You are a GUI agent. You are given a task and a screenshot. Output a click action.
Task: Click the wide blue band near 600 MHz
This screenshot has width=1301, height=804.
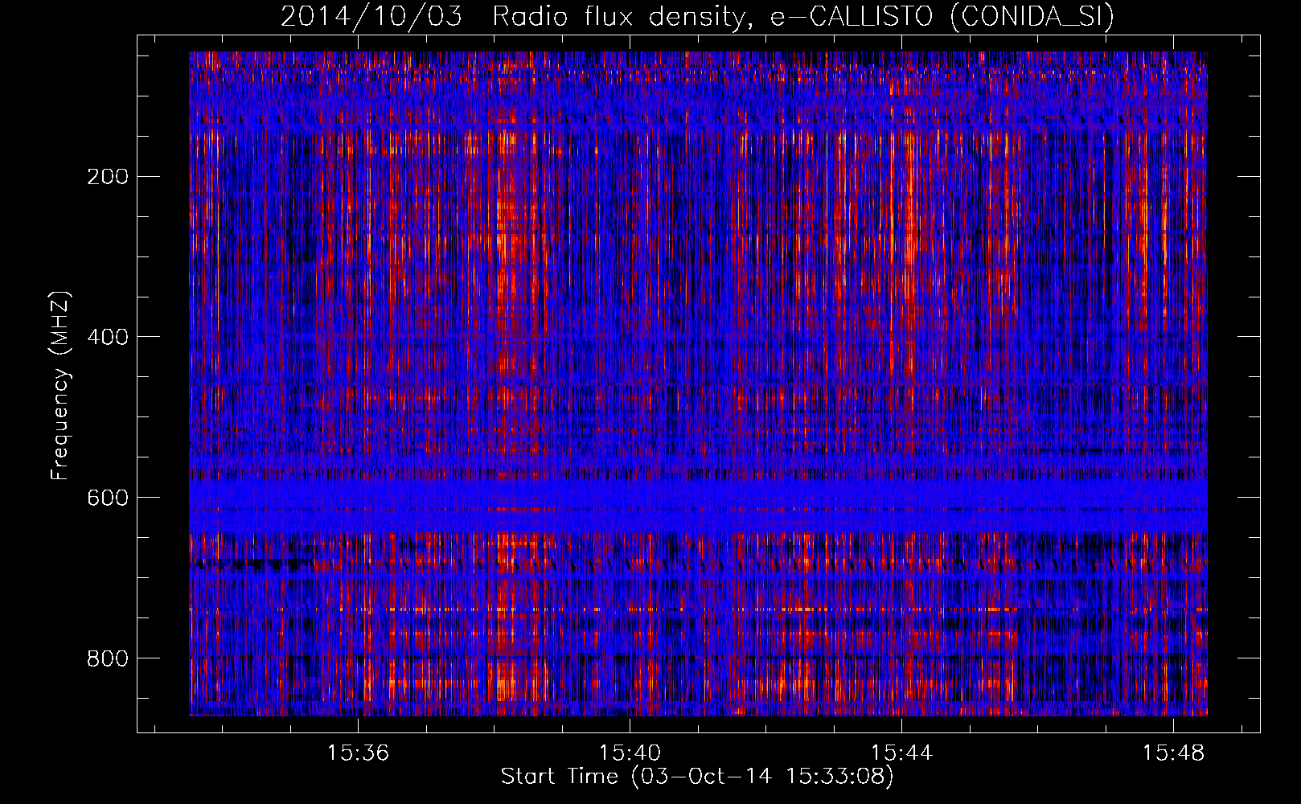tap(698, 507)
